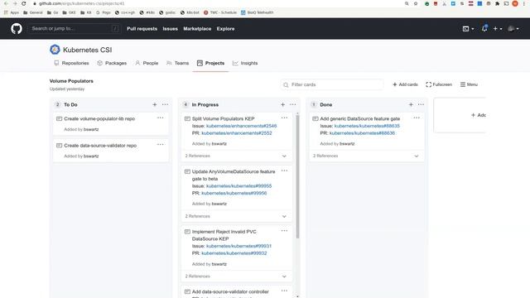Reload the page in the browser

[x=24, y=3]
